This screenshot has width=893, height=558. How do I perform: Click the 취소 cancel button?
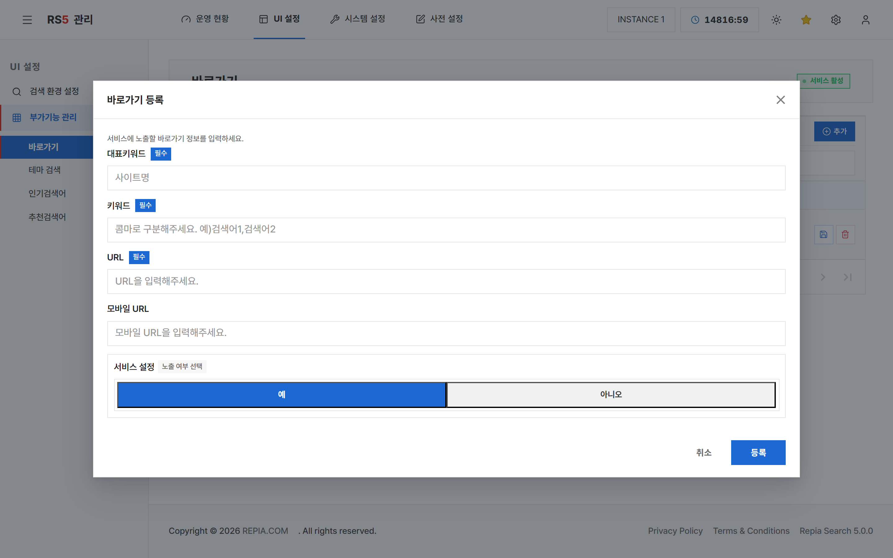point(704,453)
